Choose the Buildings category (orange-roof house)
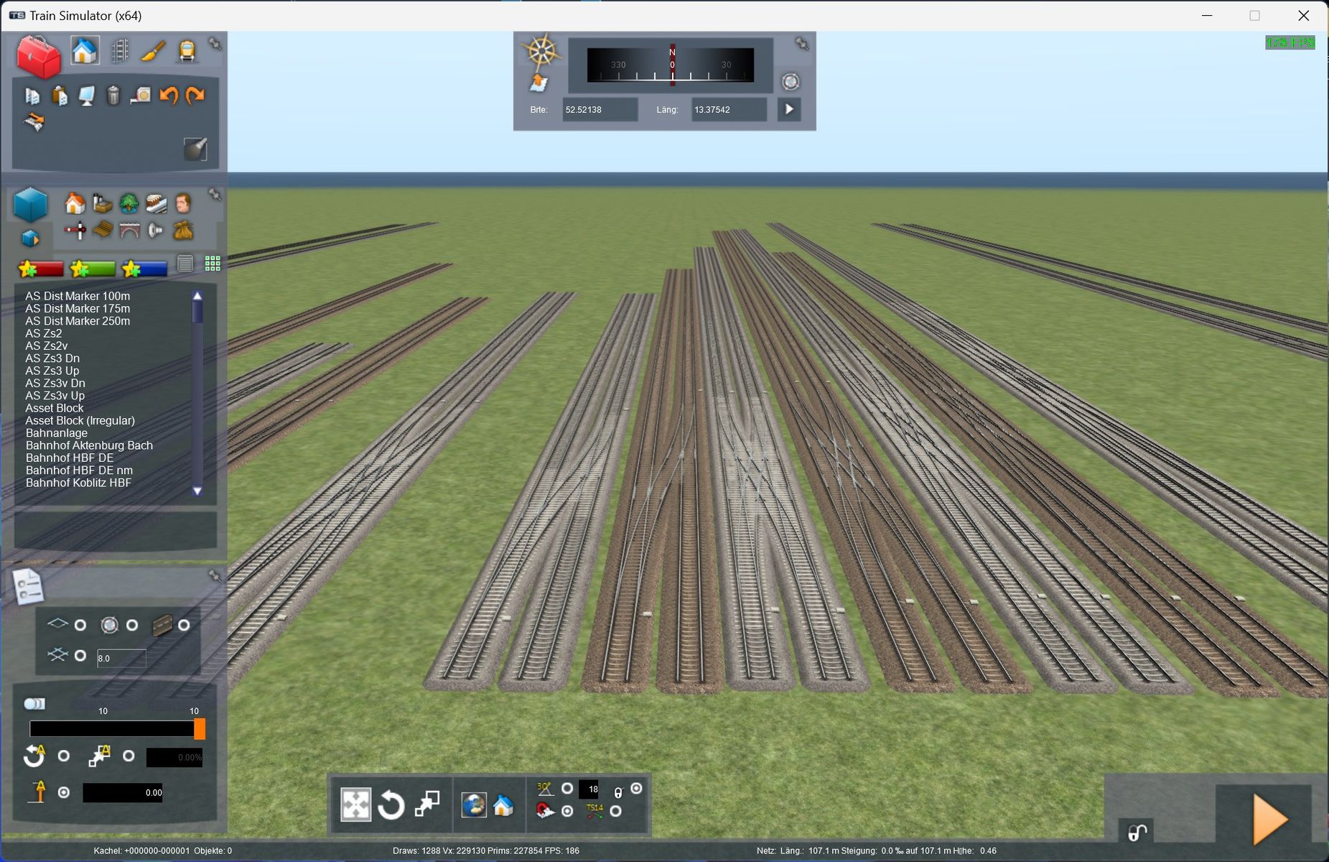The width and height of the screenshot is (1329, 862). 75,204
